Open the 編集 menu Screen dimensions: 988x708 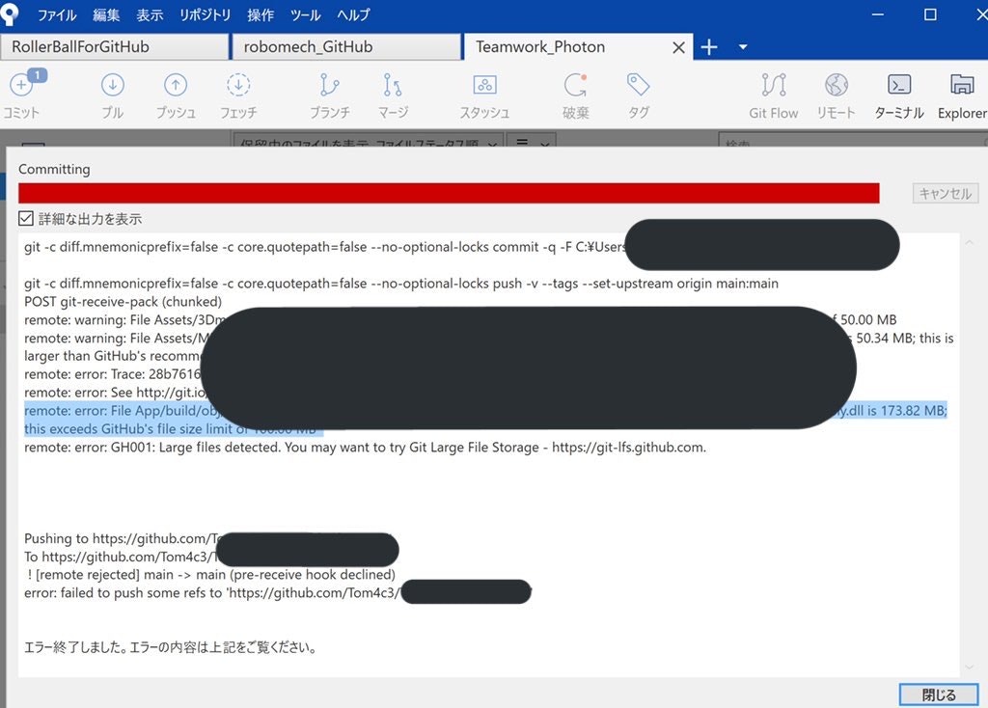[106, 14]
